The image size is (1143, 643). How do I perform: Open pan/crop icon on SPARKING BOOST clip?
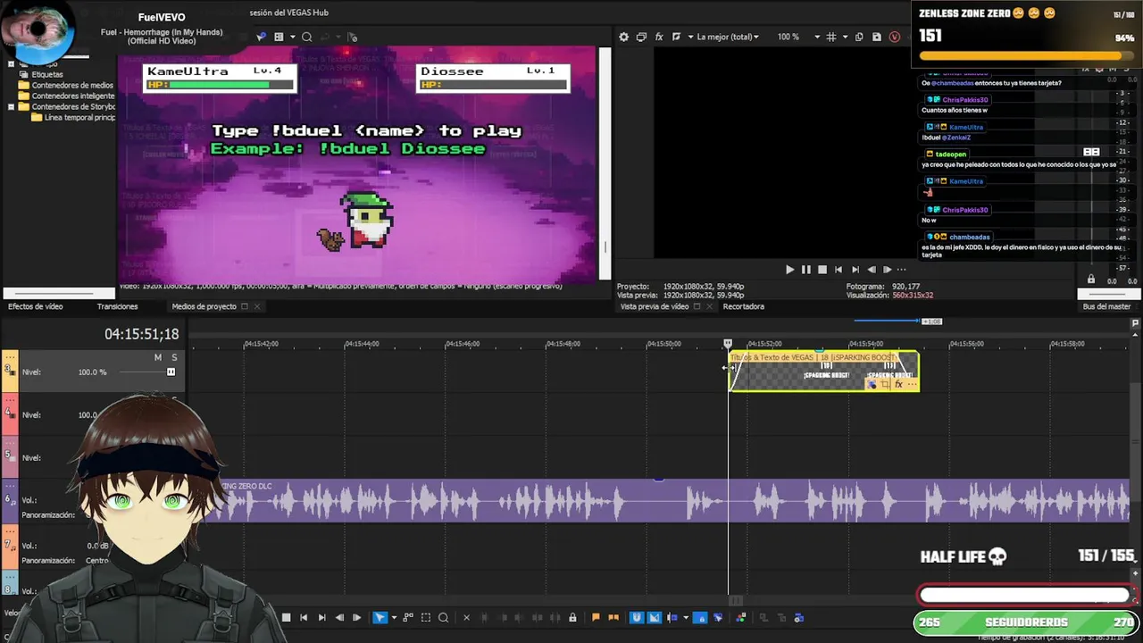coord(885,384)
